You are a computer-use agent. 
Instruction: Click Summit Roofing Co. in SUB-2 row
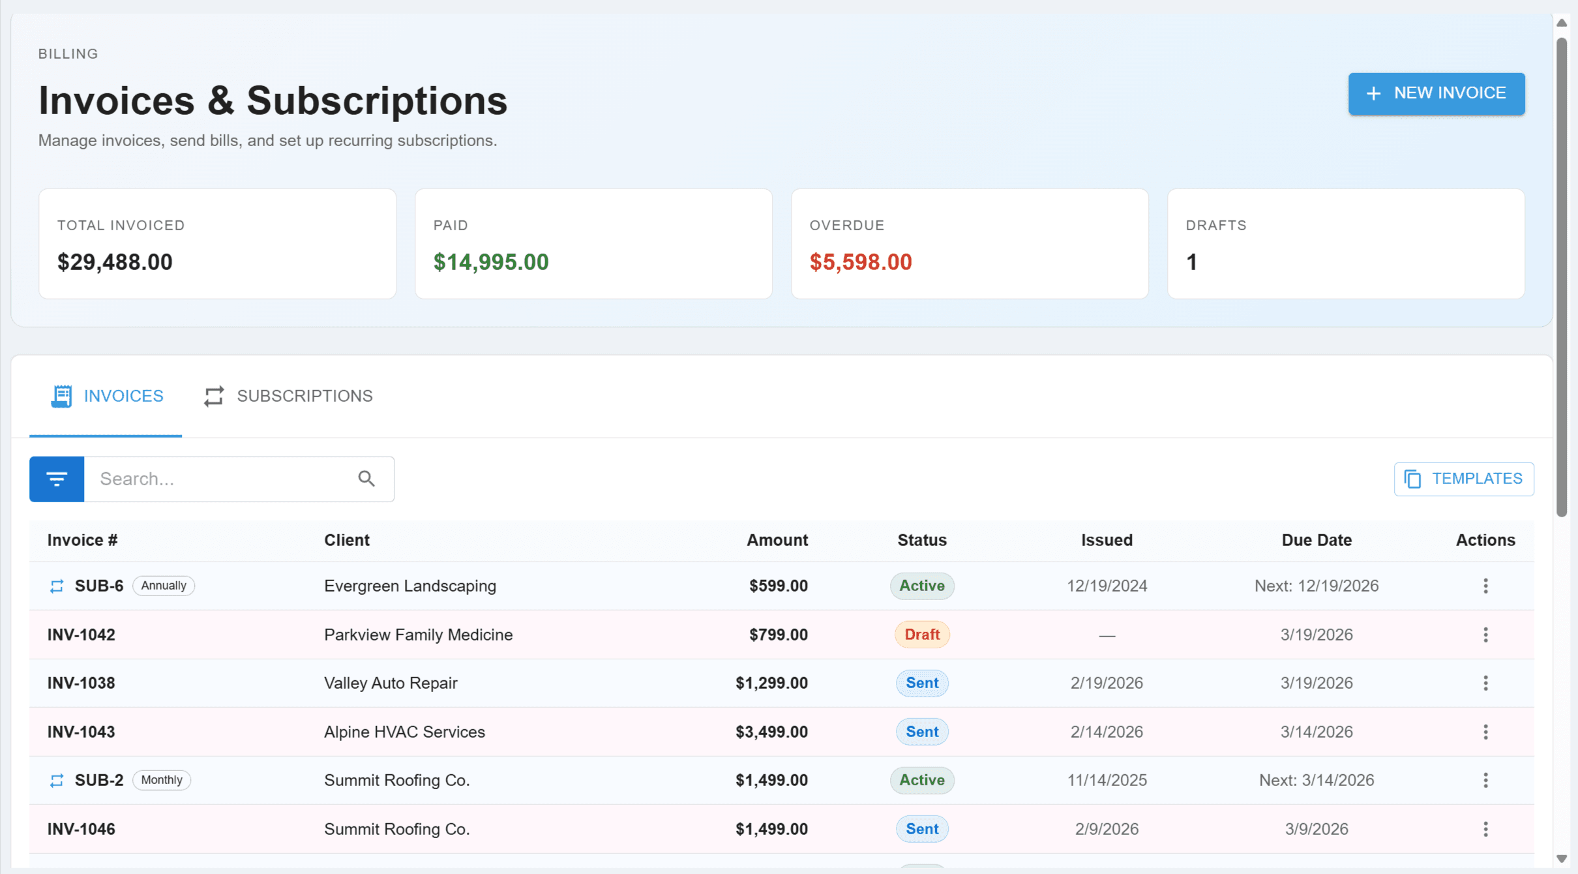397,780
